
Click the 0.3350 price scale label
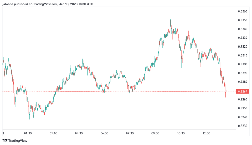coord(243,20)
